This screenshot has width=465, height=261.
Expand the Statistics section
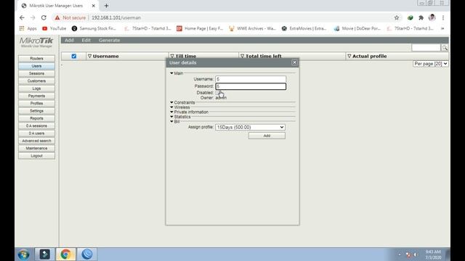click(171, 117)
